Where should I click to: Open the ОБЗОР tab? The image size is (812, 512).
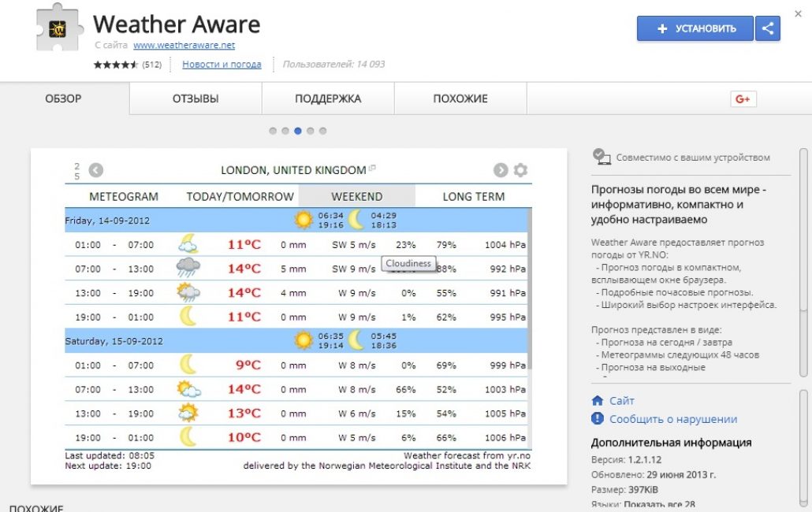click(64, 98)
